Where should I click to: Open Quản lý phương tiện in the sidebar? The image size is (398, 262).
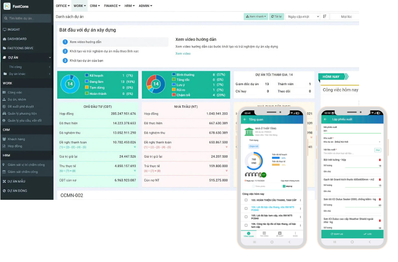tap(23, 114)
